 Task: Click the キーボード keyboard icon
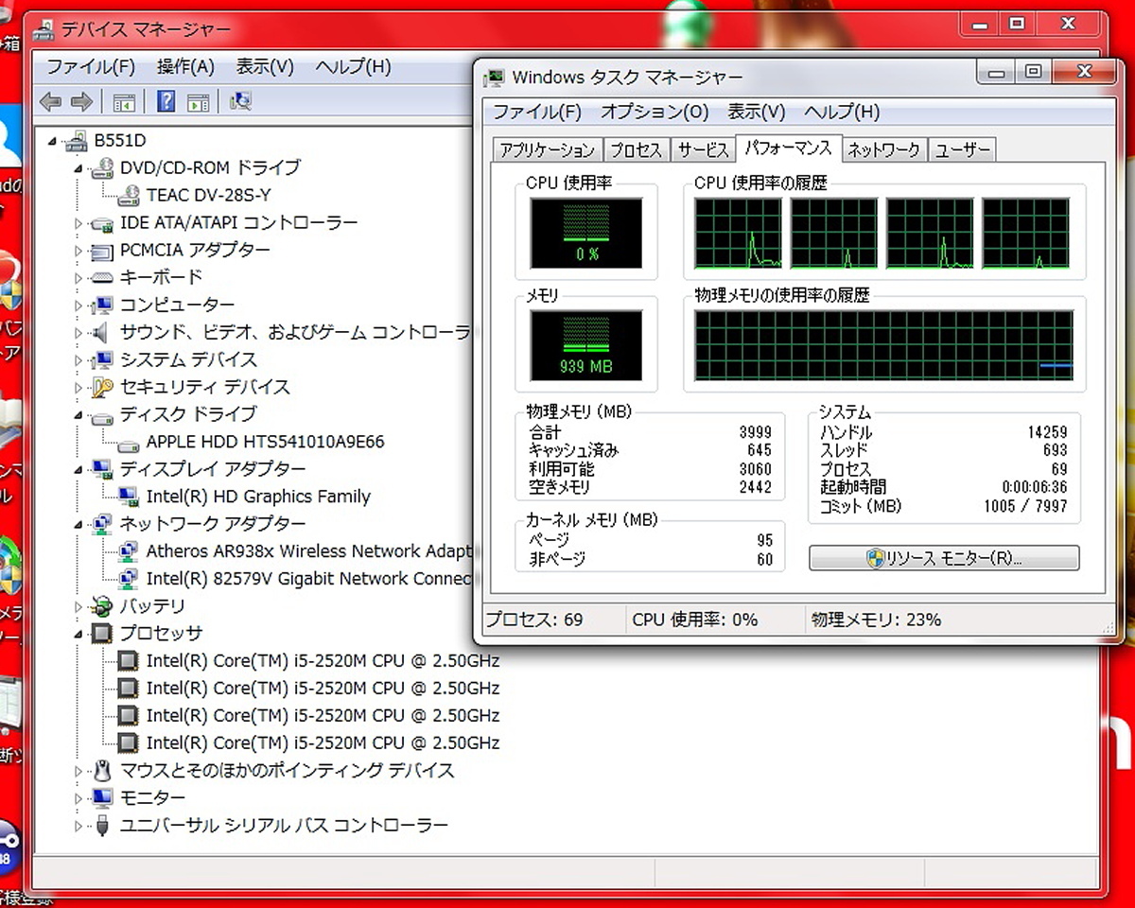[103, 278]
